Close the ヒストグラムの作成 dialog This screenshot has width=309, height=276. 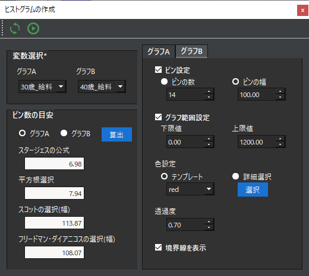pos(302,10)
